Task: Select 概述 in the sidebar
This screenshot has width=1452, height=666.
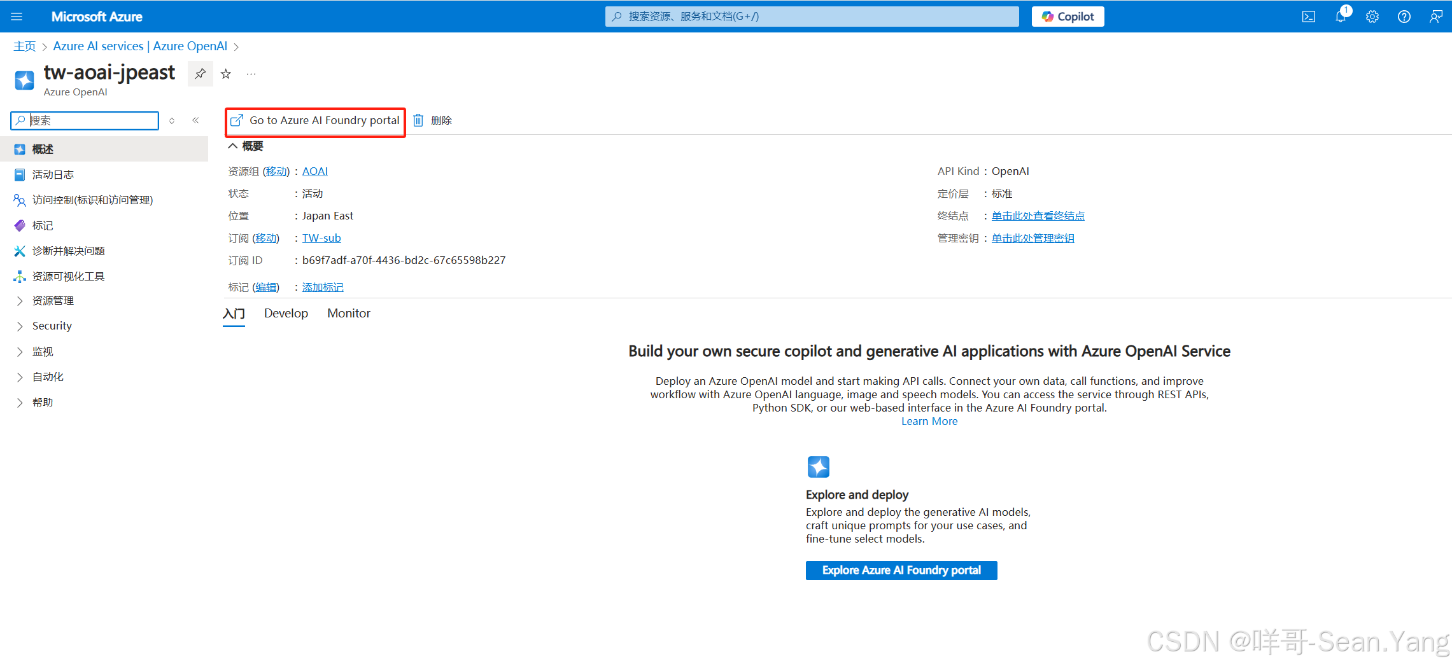Action: point(104,149)
